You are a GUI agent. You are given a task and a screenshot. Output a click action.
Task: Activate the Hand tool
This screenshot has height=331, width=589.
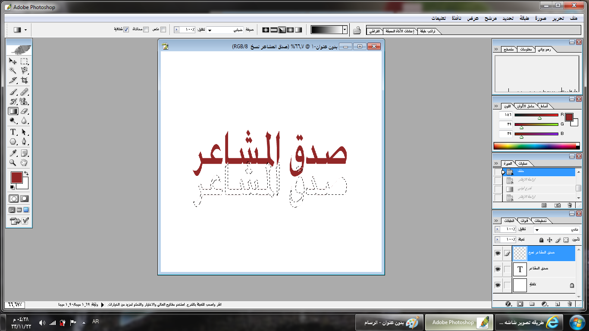24,163
